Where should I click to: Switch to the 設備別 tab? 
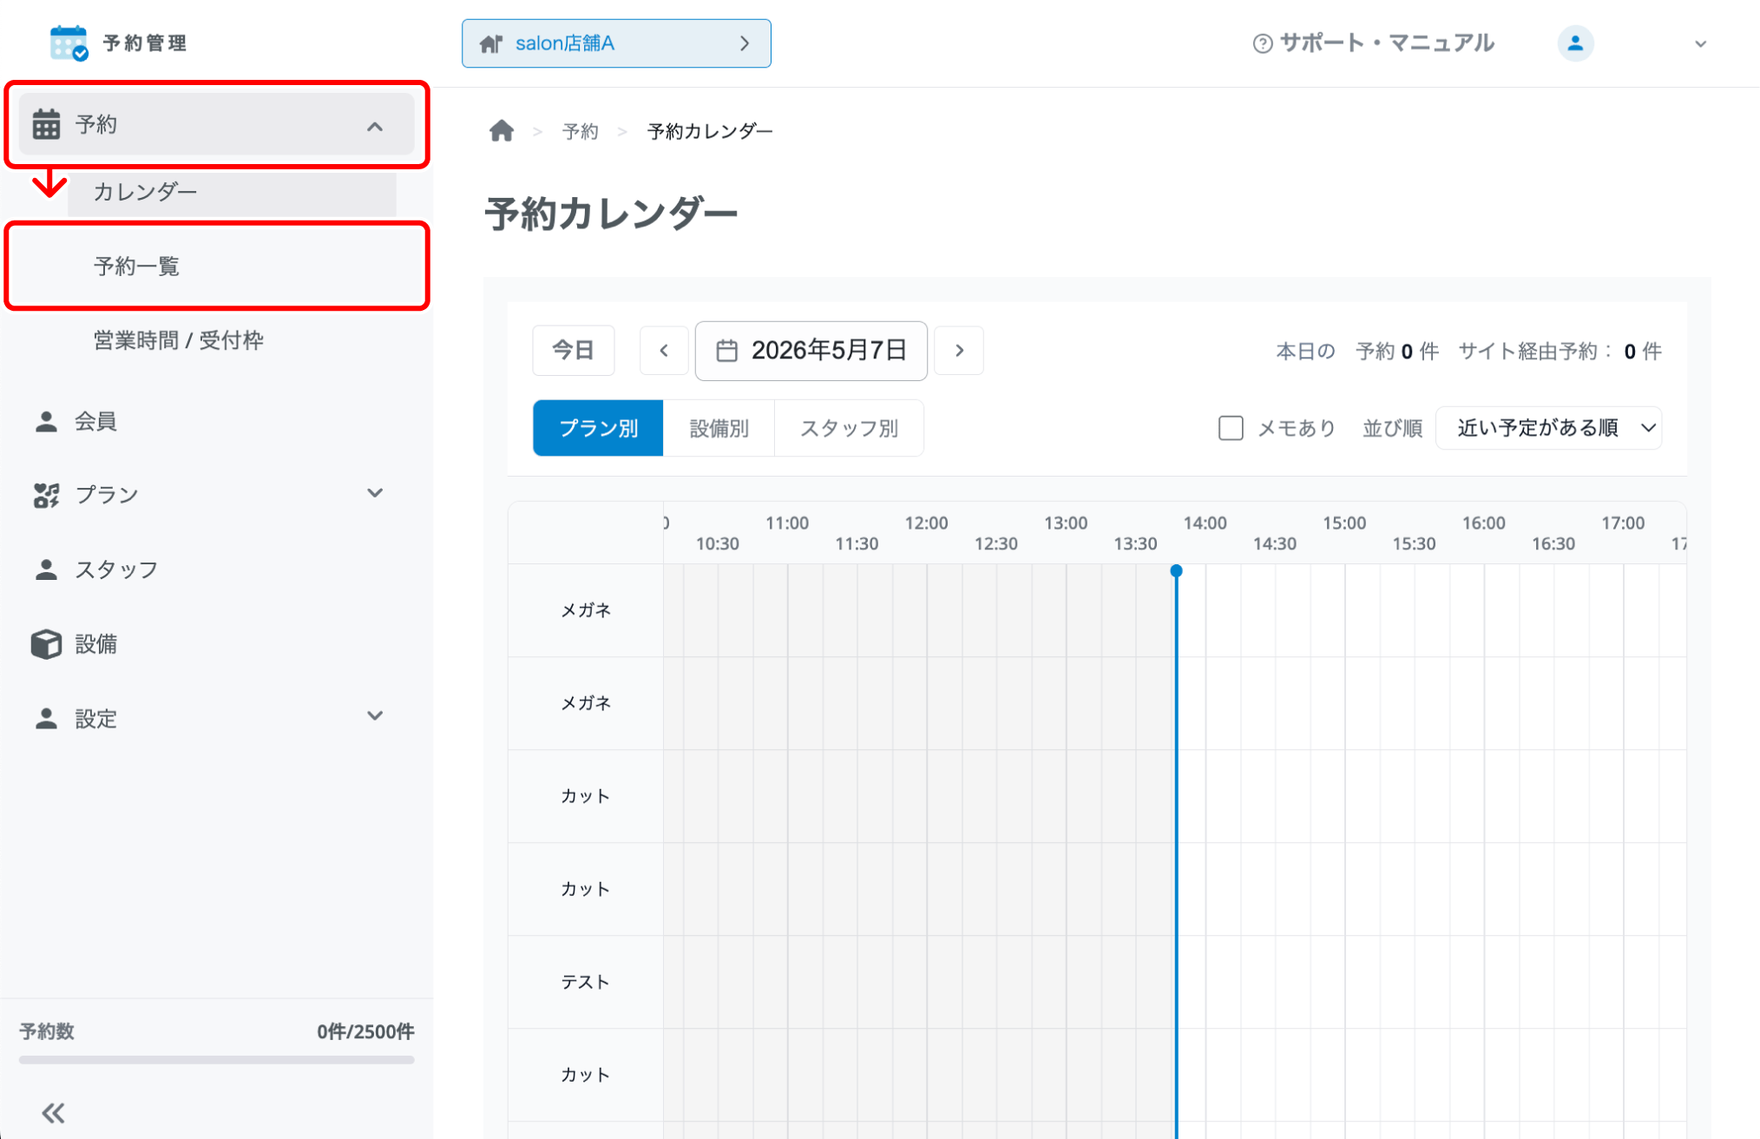tap(719, 428)
